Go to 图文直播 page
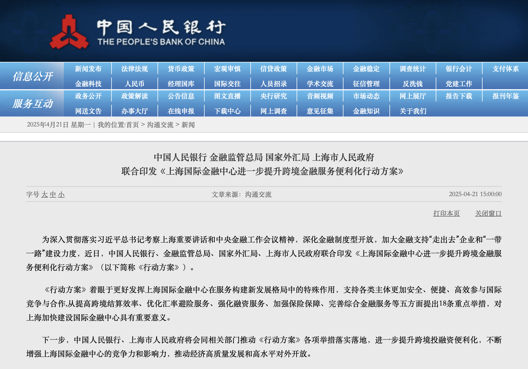528x369 pixels. 227,96
